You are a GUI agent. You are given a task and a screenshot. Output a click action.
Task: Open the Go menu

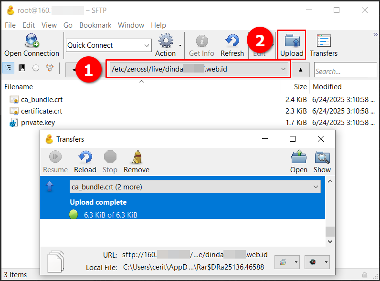pos(68,25)
